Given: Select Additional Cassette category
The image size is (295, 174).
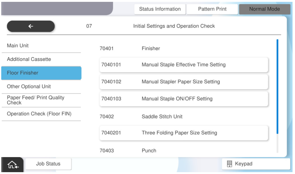Looking at the screenshot, I should (x=41, y=59).
